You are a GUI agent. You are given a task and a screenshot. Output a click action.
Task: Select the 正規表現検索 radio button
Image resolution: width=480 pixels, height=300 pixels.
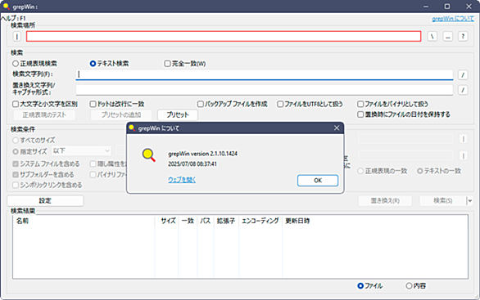tap(34, 64)
